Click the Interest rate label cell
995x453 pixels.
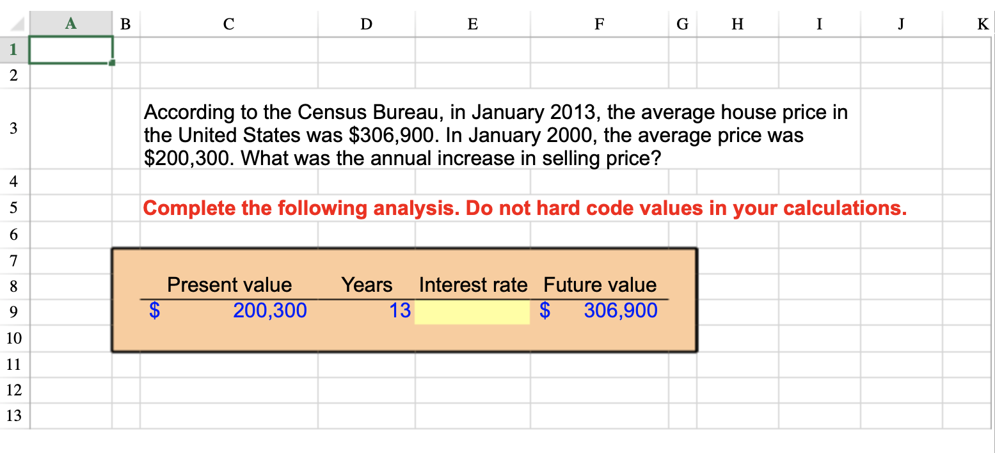(472, 285)
